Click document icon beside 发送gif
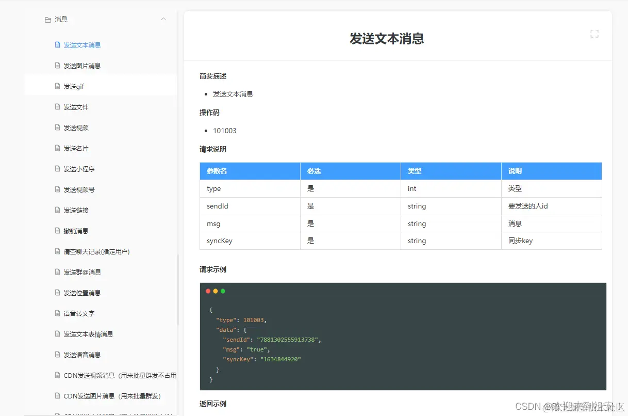 point(58,86)
